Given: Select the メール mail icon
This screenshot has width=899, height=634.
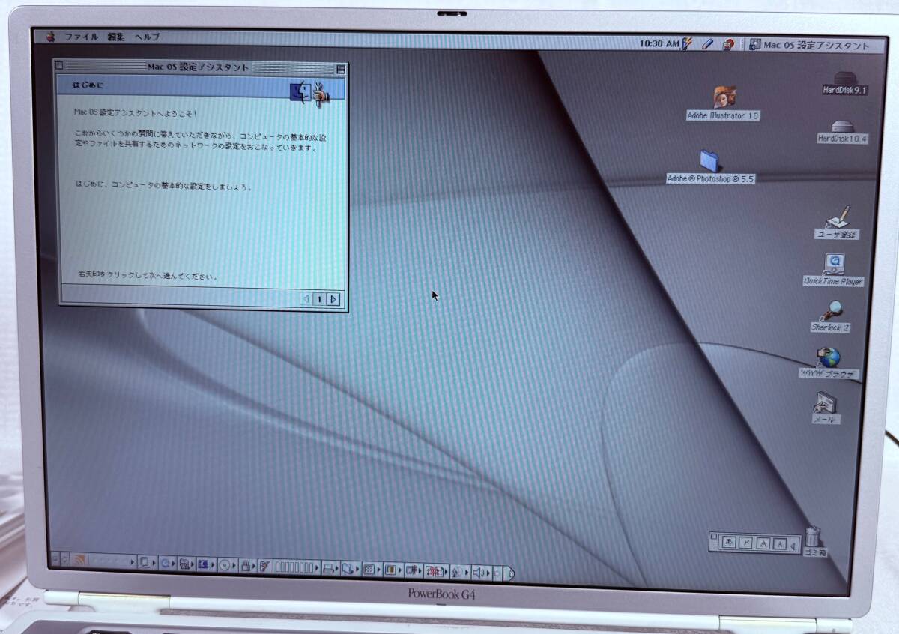Looking at the screenshot, I should pyautogui.click(x=824, y=405).
